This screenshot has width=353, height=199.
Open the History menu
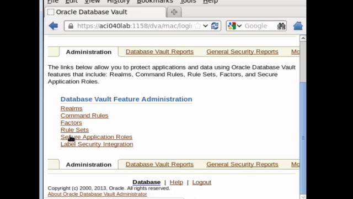pyautogui.click(x=119, y=2)
